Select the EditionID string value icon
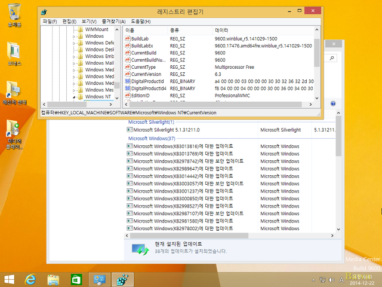The image size is (382, 287). point(127,96)
